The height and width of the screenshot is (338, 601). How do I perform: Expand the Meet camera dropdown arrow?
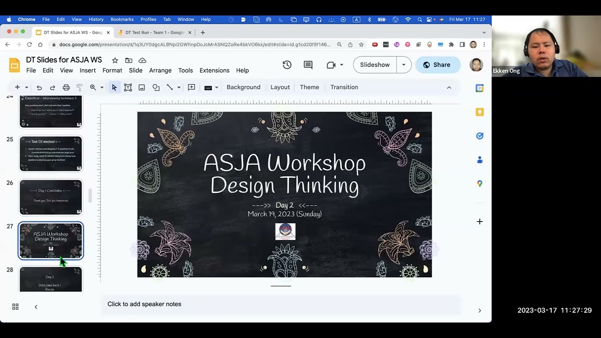[x=341, y=65]
